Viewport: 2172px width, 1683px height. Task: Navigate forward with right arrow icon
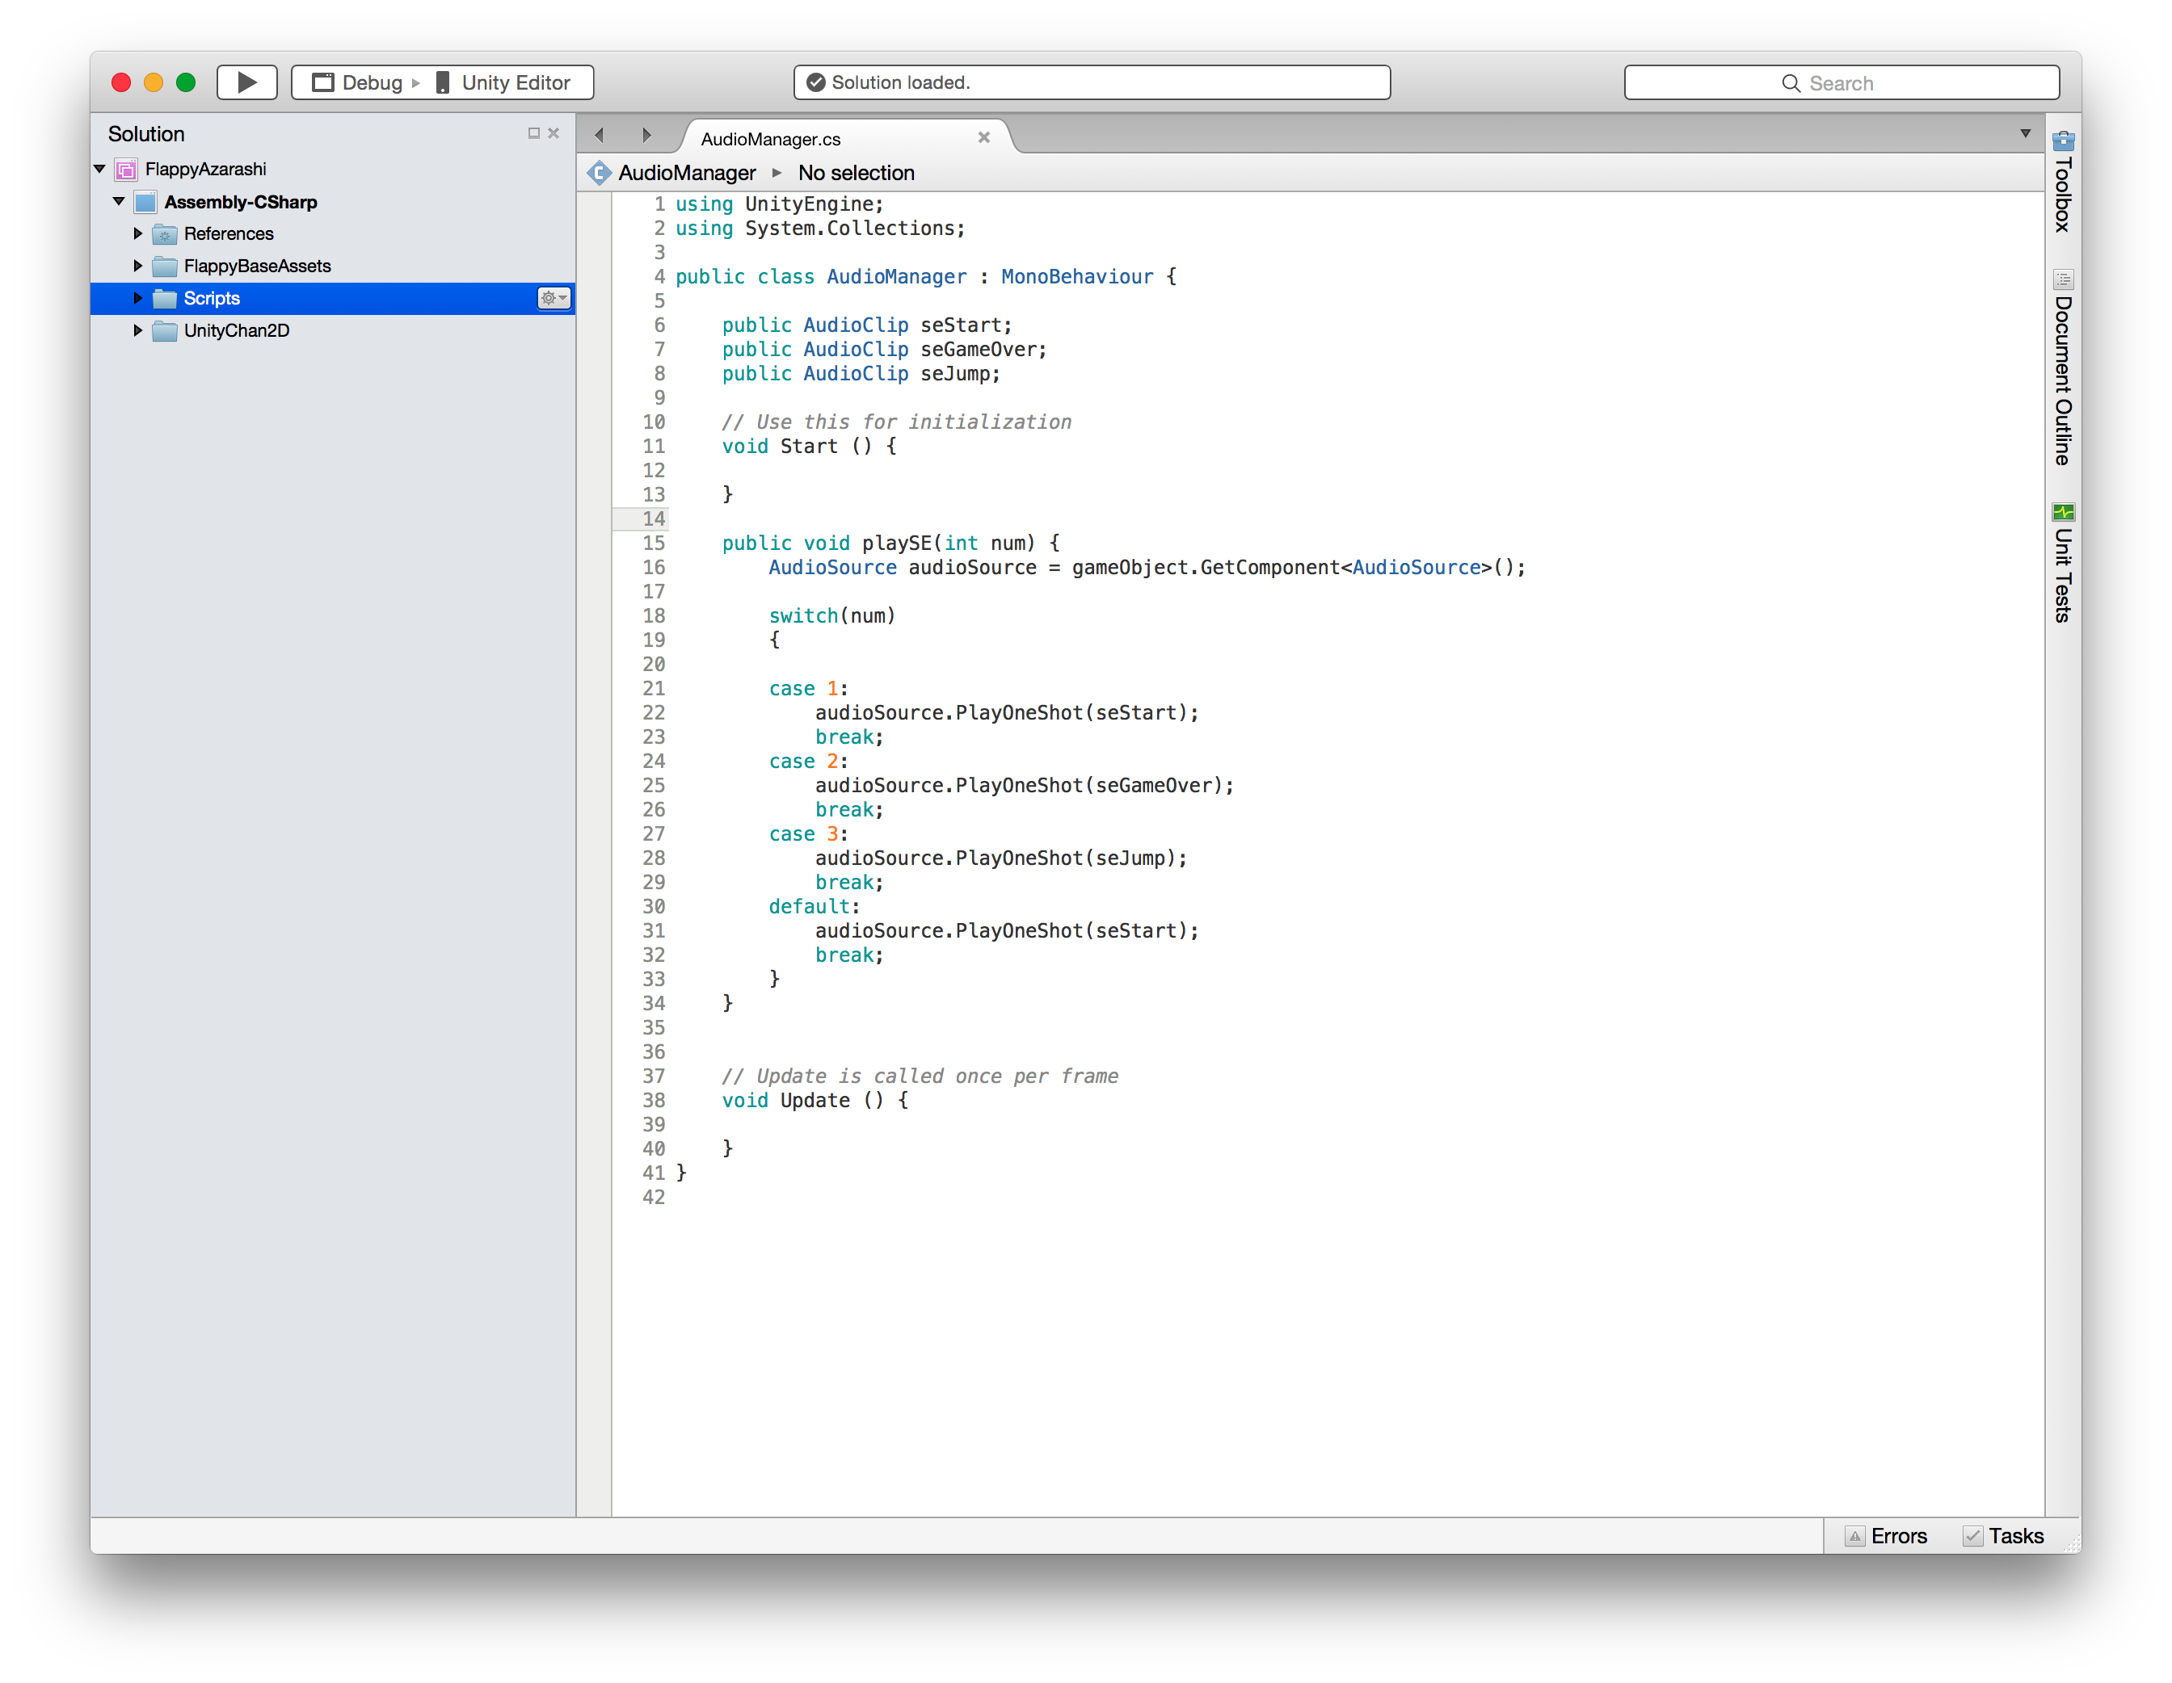[646, 135]
